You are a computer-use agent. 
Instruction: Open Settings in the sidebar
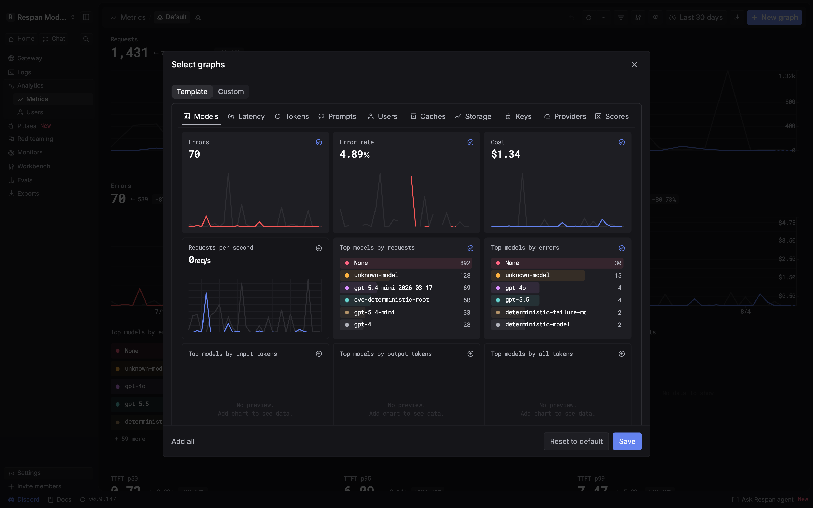point(49,473)
